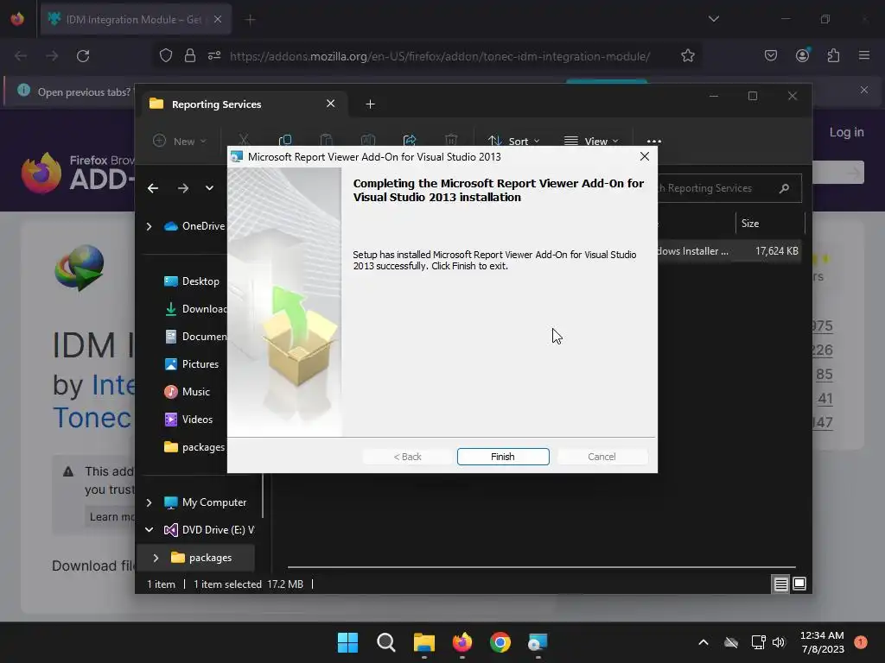Viewport: 885px width, 663px height.
Task: Expand the OneDrive tree node
Action: pyautogui.click(x=149, y=226)
